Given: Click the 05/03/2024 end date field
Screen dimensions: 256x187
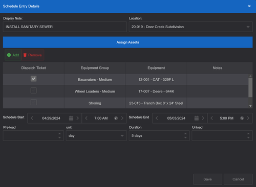Looking at the screenshot, I should tap(176, 118).
